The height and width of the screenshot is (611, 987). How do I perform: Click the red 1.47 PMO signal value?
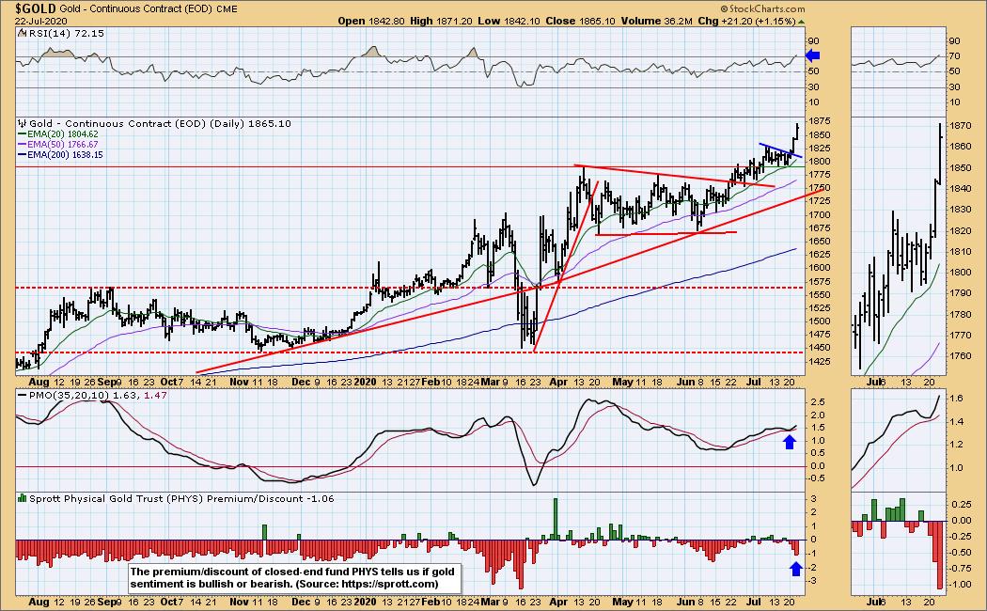(x=155, y=395)
